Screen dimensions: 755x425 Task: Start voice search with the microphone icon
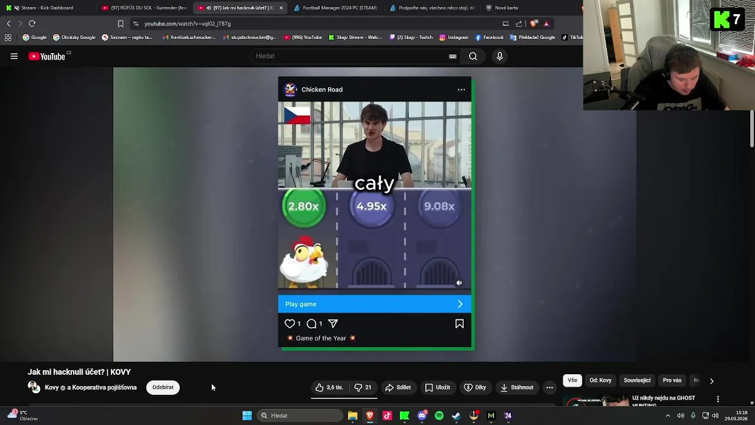click(500, 56)
